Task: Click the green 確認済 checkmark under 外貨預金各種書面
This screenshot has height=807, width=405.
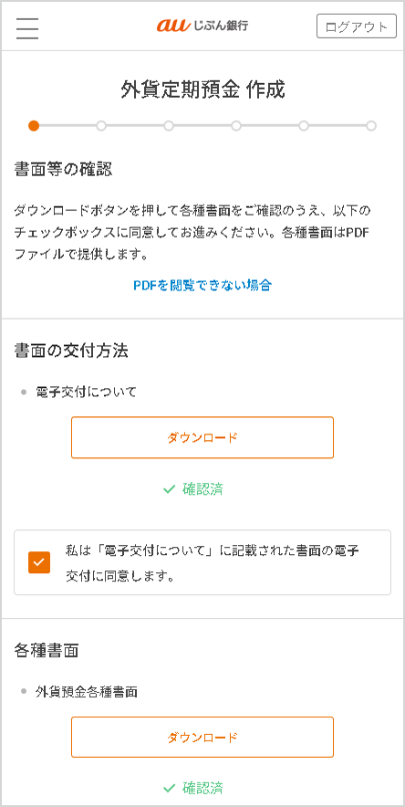Action: click(x=193, y=788)
